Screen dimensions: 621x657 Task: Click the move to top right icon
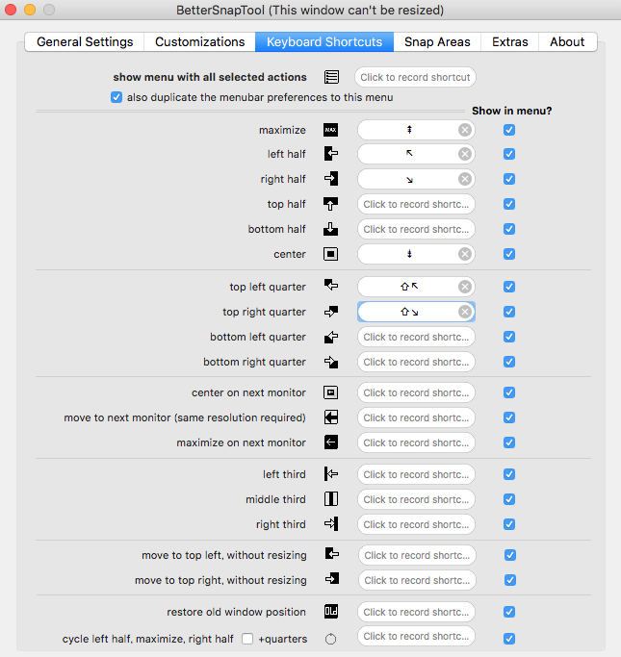point(331,579)
